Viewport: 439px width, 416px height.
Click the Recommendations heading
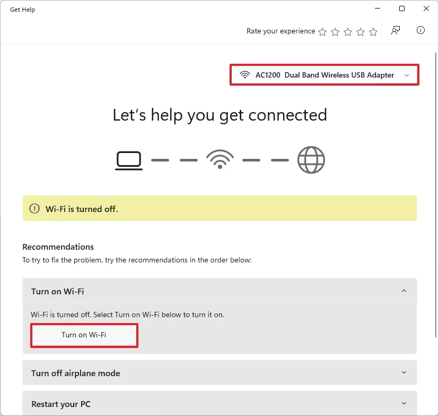[x=58, y=247]
